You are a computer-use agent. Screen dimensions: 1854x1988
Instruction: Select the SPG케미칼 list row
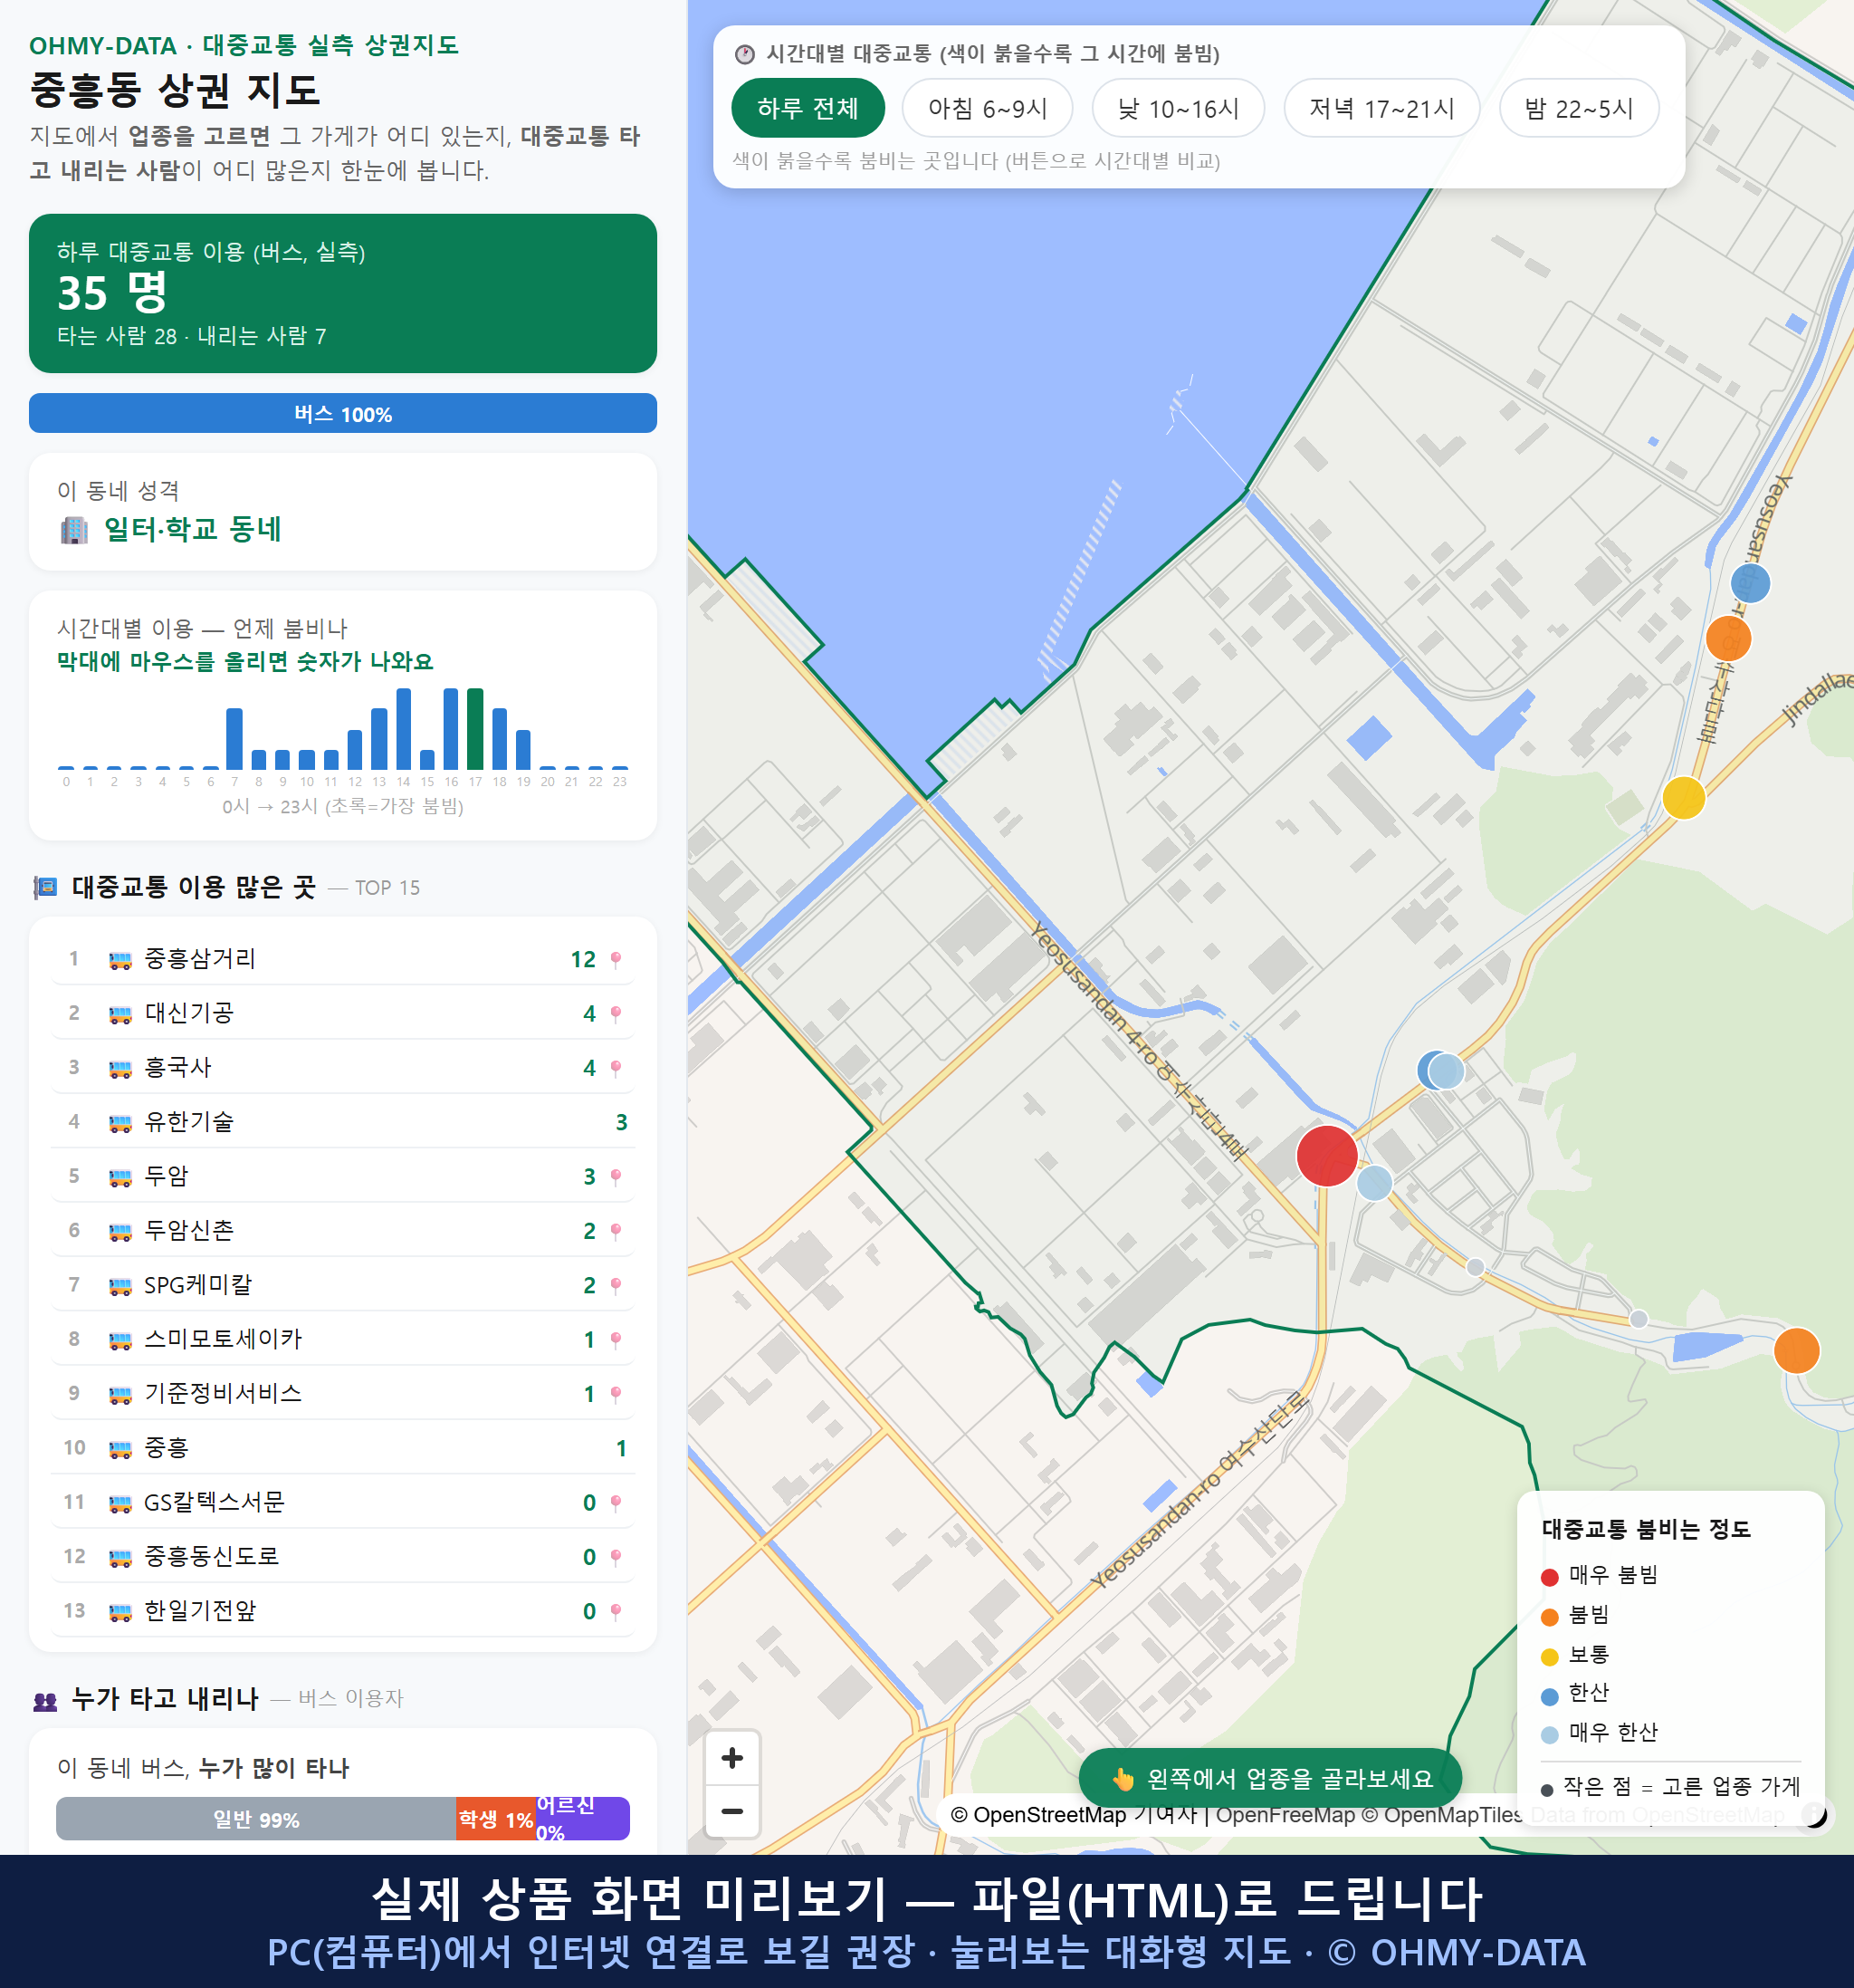click(343, 1285)
